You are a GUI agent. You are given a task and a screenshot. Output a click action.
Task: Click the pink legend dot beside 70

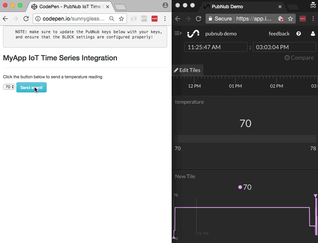point(240,187)
